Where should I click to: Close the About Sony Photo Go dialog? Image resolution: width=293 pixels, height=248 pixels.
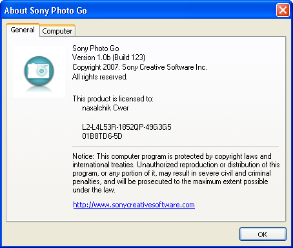[283, 10]
